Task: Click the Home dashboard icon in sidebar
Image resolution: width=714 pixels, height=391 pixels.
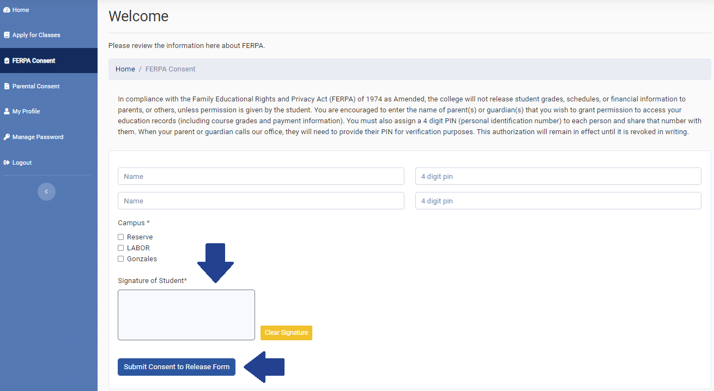Action: pyautogui.click(x=7, y=10)
